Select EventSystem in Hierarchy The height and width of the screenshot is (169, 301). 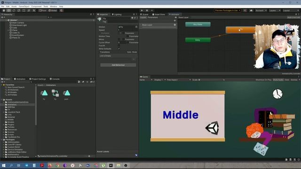(x=18, y=35)
